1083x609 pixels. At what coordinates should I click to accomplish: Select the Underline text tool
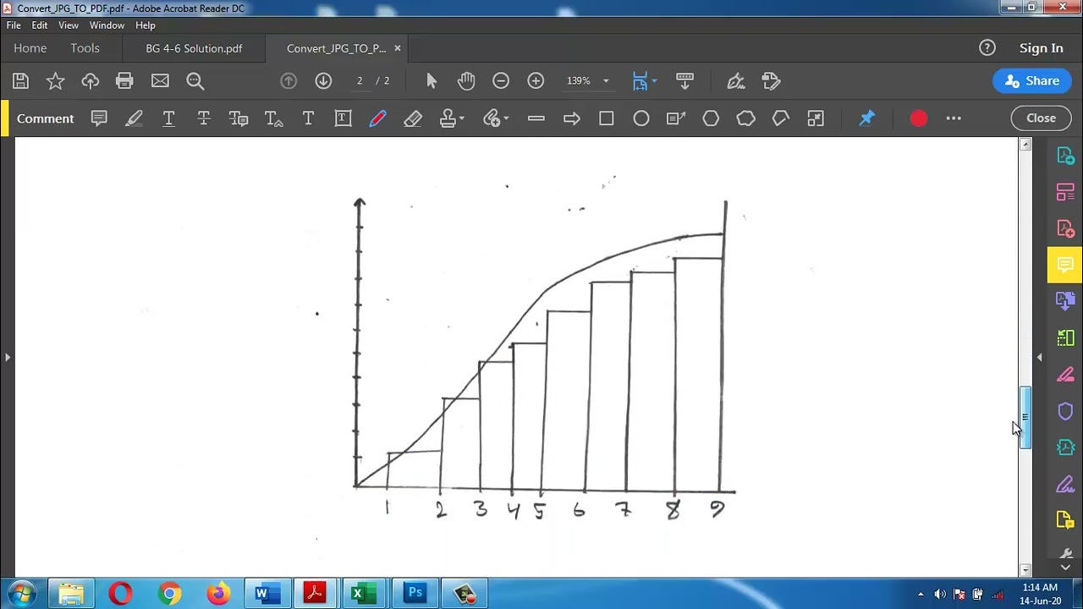[x=168, y=118]
